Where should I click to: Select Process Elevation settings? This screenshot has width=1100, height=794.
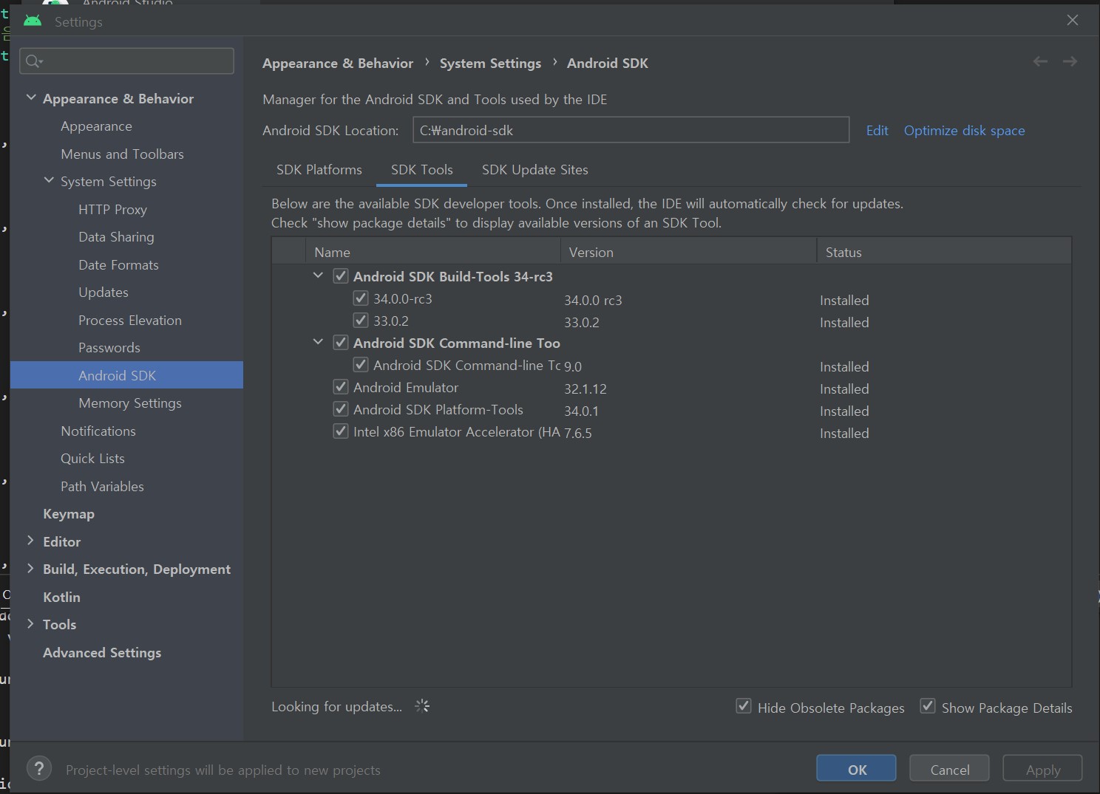(x=130, y=320)
